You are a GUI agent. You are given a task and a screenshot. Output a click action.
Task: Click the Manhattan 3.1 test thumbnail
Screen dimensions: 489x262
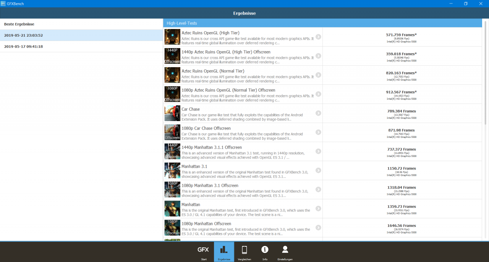[x=172, y=170]
